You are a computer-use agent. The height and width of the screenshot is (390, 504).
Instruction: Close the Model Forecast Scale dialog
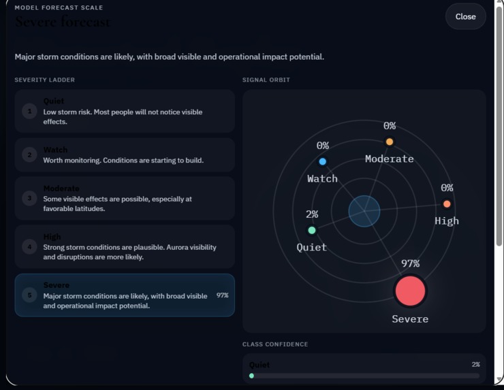465,17
